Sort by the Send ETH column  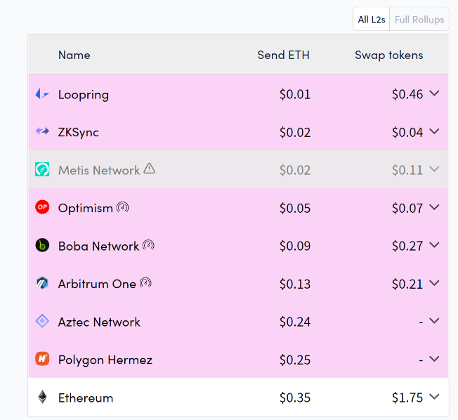[x=283, y=55]
